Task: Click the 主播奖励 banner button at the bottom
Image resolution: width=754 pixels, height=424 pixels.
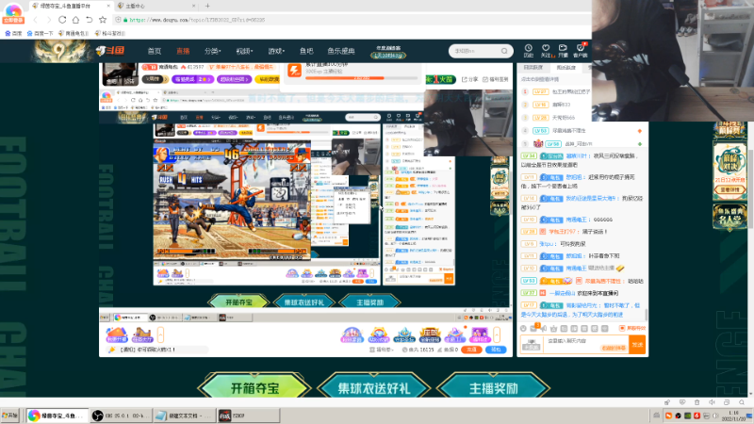Action: coord(493,387)
